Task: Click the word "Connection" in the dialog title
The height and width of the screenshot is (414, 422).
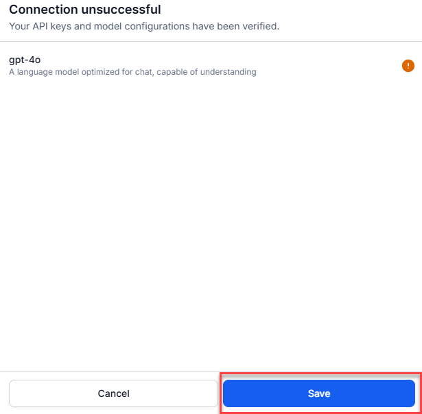Action: click(43, 10)
